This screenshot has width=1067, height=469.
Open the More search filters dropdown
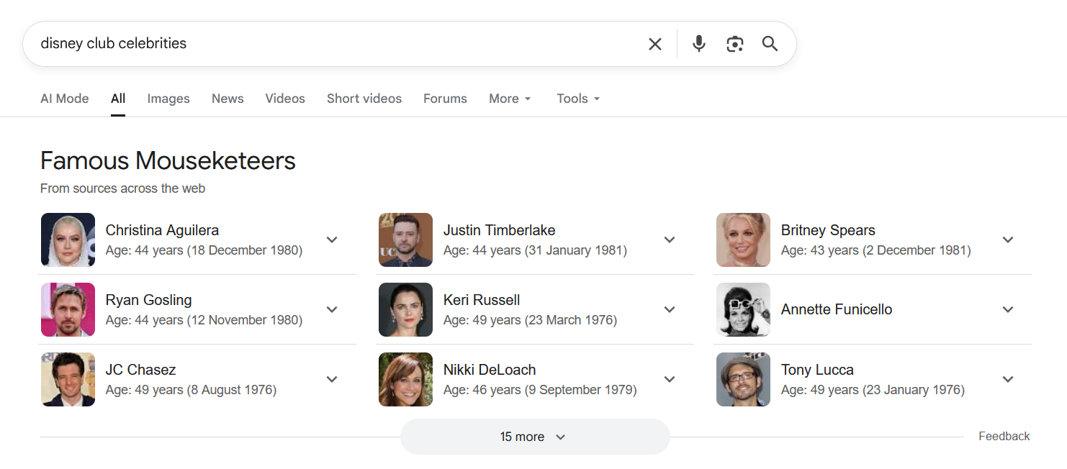[x=510, y=99]
